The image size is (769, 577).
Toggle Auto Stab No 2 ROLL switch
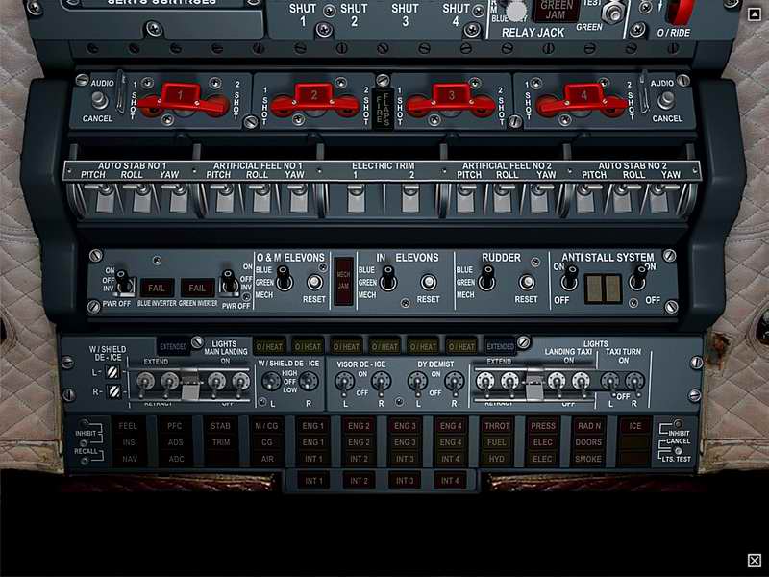tap(622, 199)
